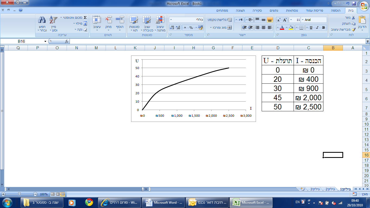Click the yellow fill color bucket
The width and height of the screenshot is (370, 208).
291,28
